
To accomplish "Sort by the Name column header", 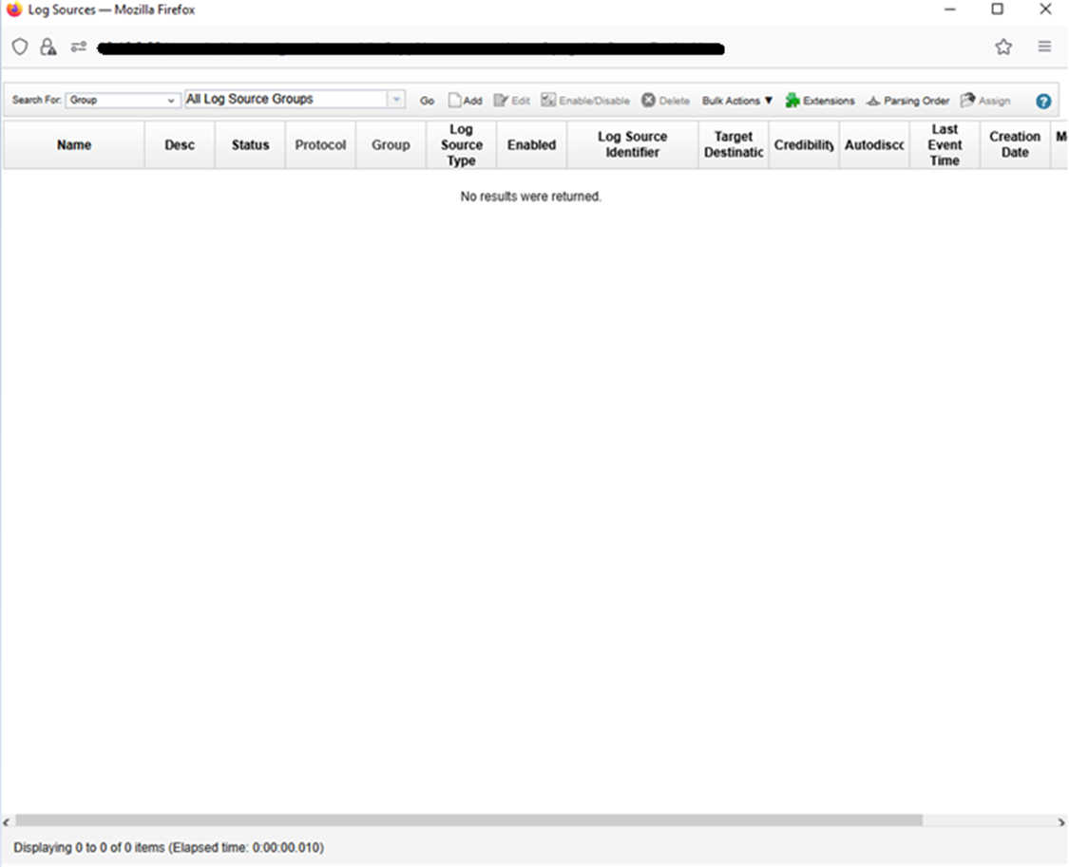I will coord(74,145).
